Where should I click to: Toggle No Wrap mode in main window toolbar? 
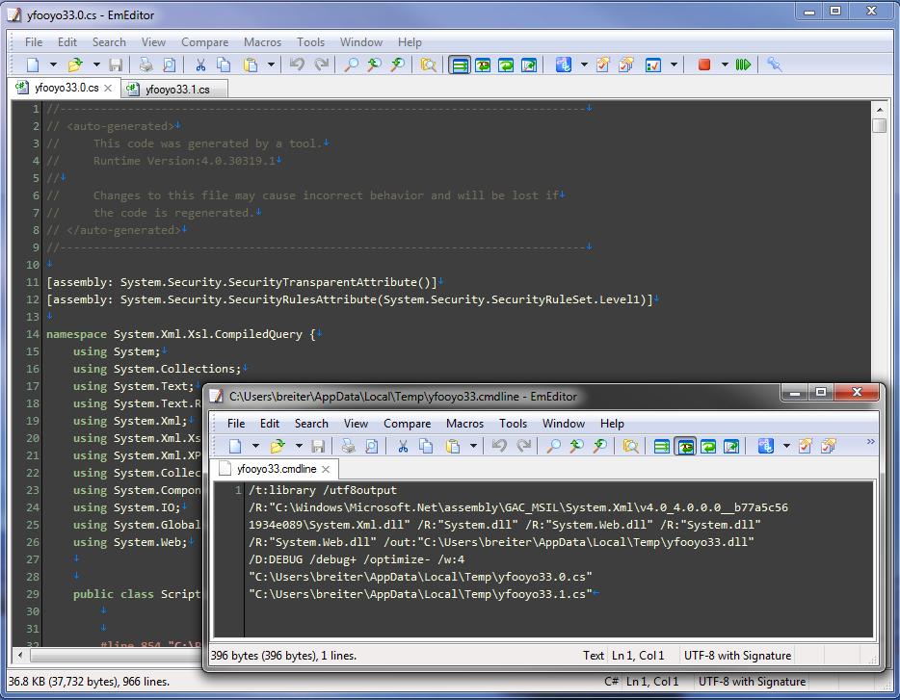[x=460, y=65]
